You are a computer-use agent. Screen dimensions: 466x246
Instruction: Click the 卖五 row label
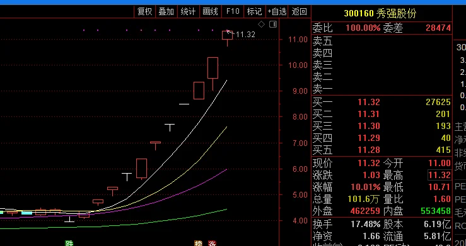(322, 41)
